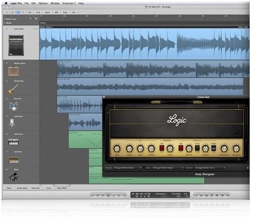The image size is (255, 217).
Task: Click the amp's Master knob
Action: [x=236, y=149]
